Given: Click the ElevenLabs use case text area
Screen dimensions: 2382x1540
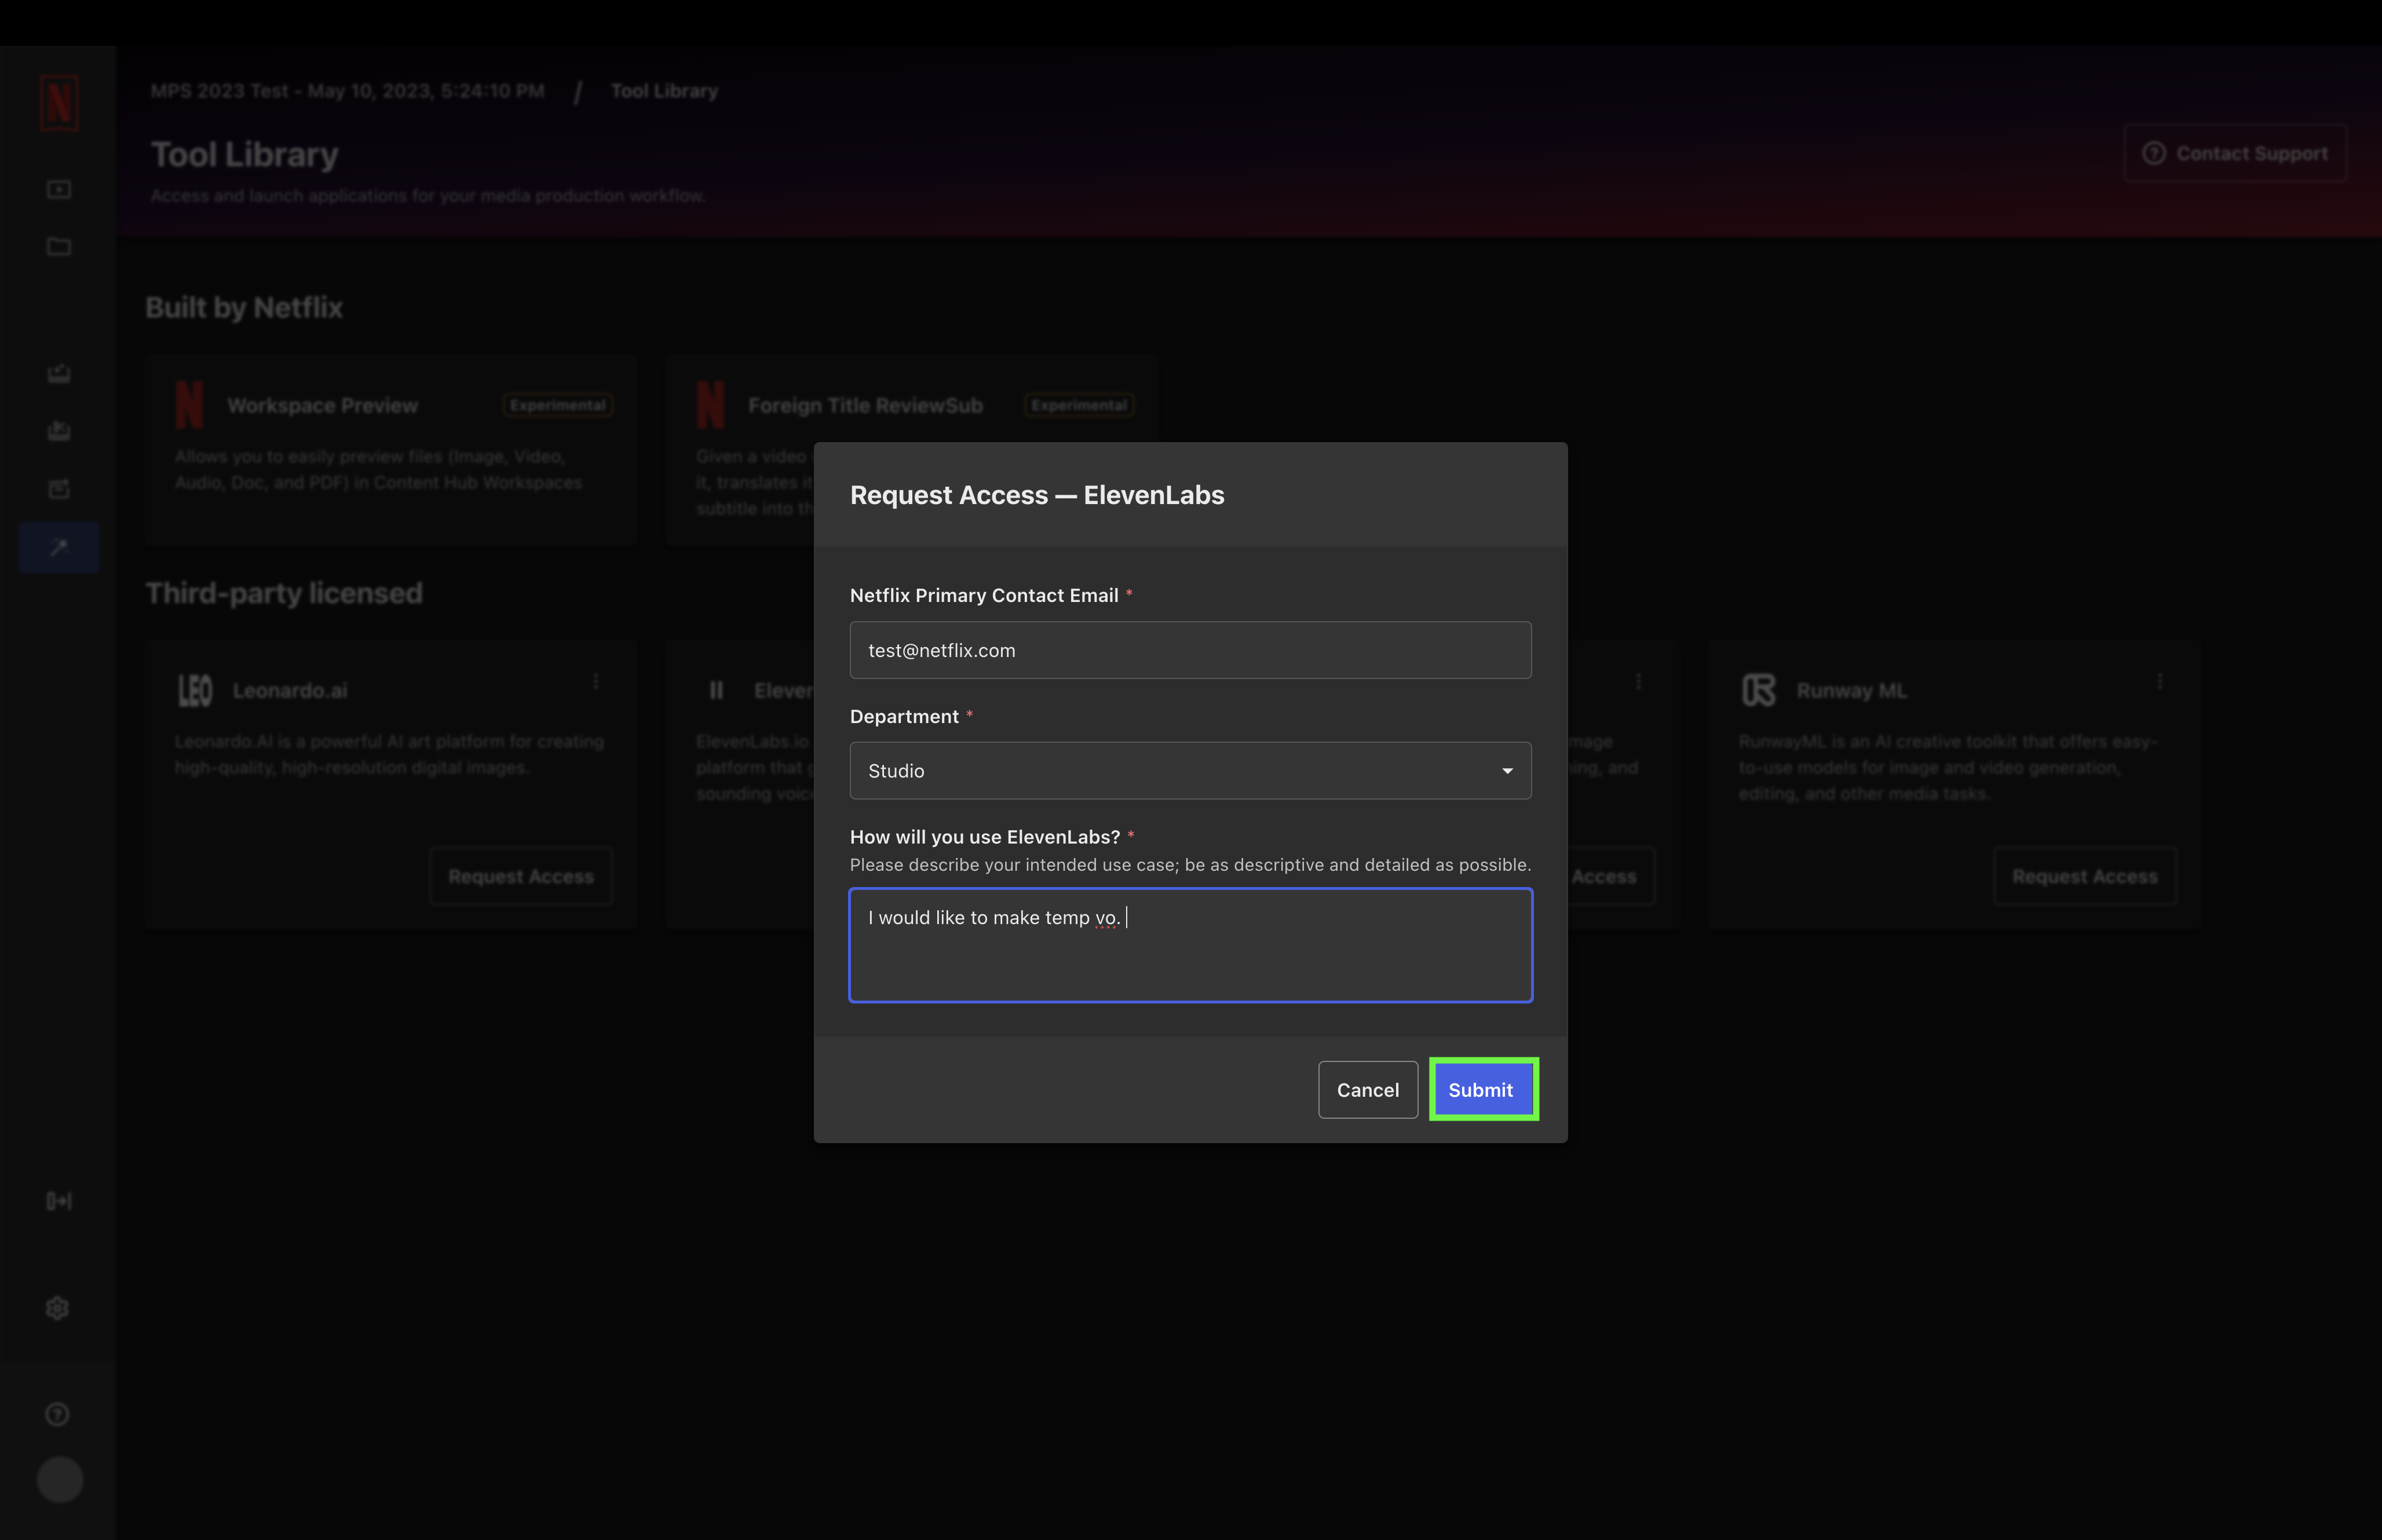Looking at the screenshot, I should pyautogui.click(x=1190, y=945).
